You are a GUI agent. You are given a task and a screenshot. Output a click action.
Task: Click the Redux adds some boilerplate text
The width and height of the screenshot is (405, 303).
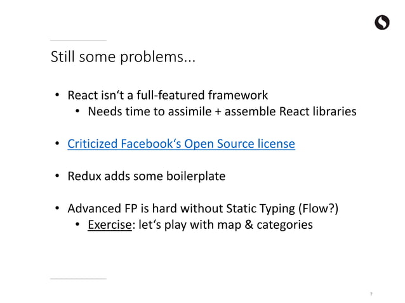coord(147,176)
